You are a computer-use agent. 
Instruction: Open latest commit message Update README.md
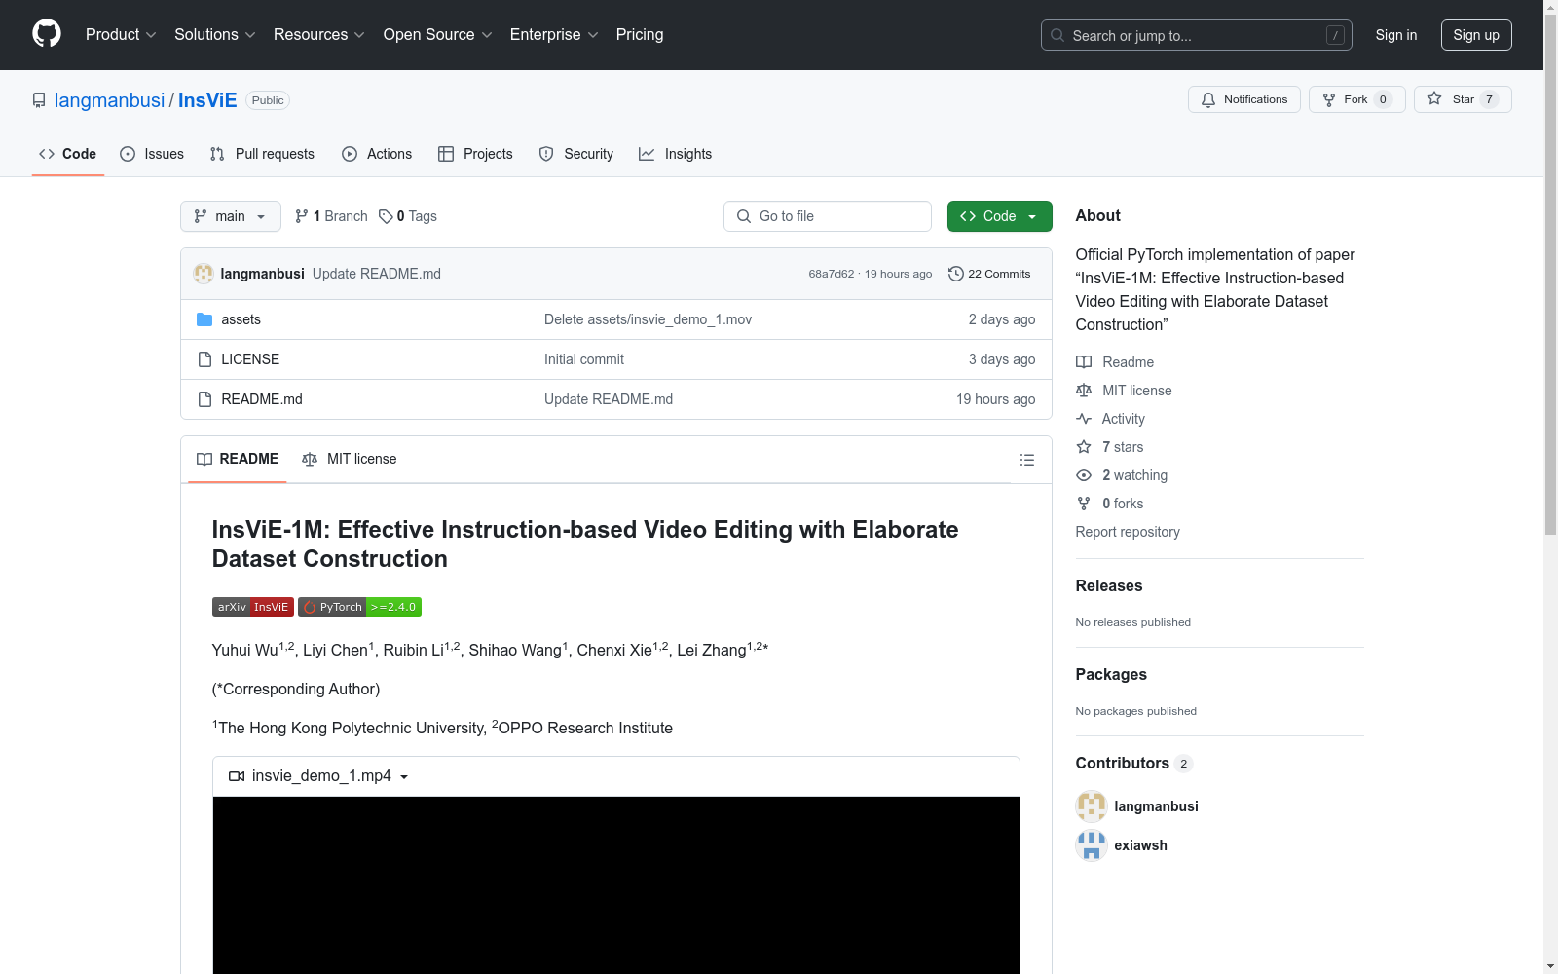(x=377, y=274)
